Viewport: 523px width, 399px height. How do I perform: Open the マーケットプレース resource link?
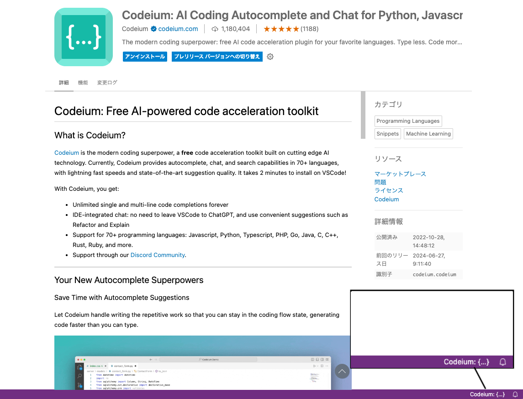(400, 174)
